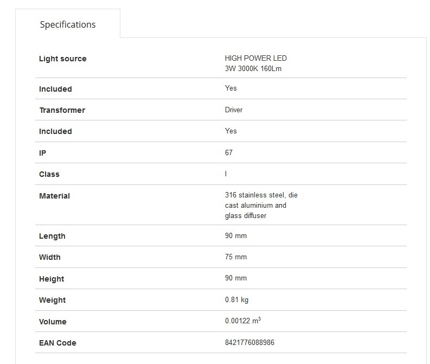Select the Light source label
Viewport: 430px width, 364px height.
point(63,59)
